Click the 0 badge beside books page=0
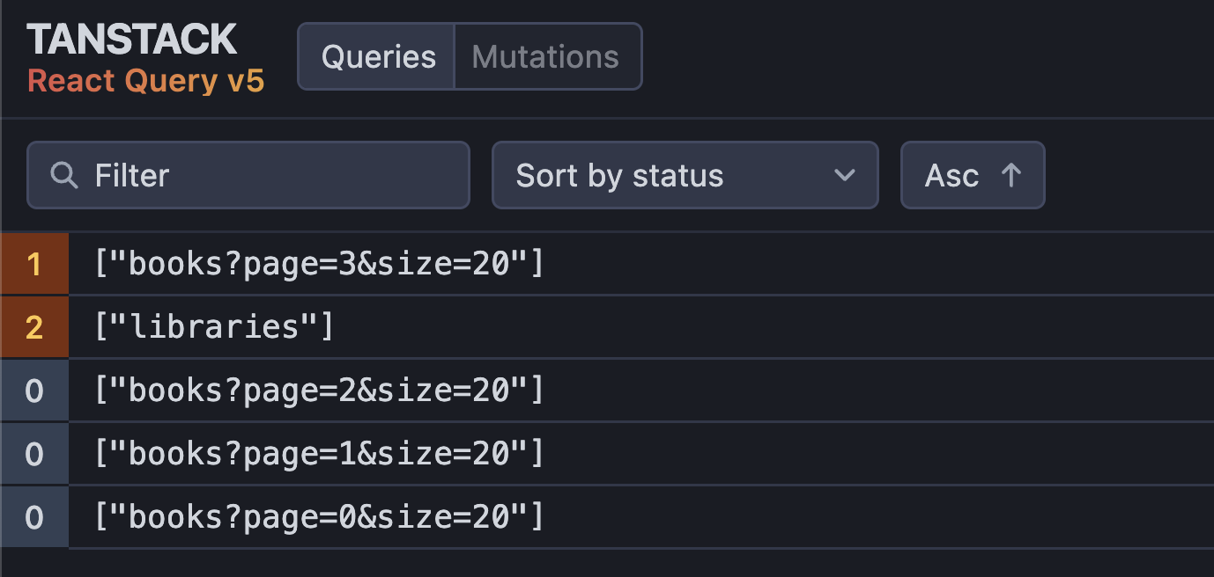The width and height of the screenshot is (1214, 577). tap(34, 516)
